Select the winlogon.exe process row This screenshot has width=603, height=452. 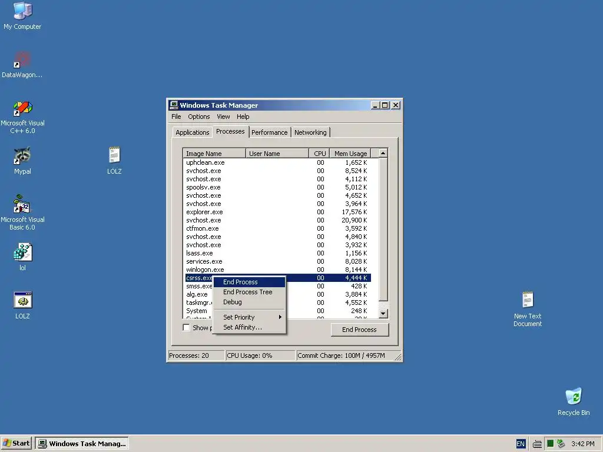277,270
